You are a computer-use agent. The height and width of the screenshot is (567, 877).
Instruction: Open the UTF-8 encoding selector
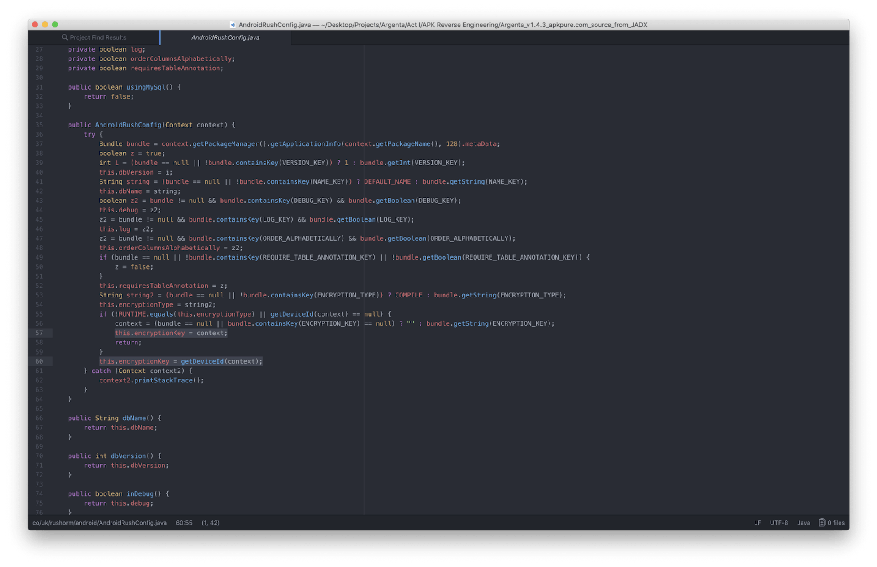[x=779, y=523]
